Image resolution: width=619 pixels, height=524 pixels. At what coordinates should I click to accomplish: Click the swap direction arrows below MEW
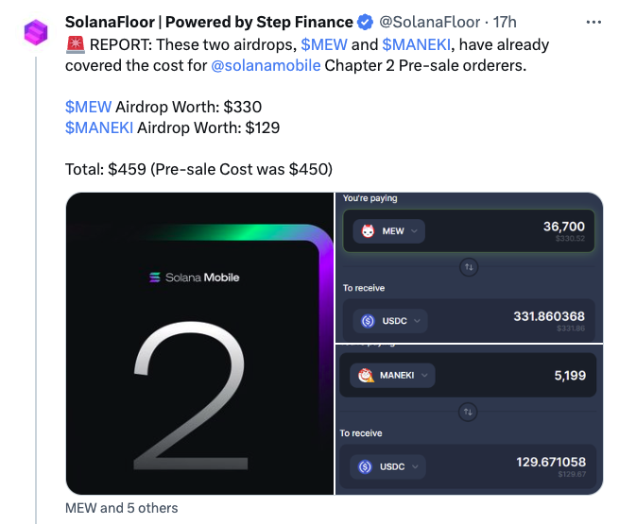(x=470, y=267)
